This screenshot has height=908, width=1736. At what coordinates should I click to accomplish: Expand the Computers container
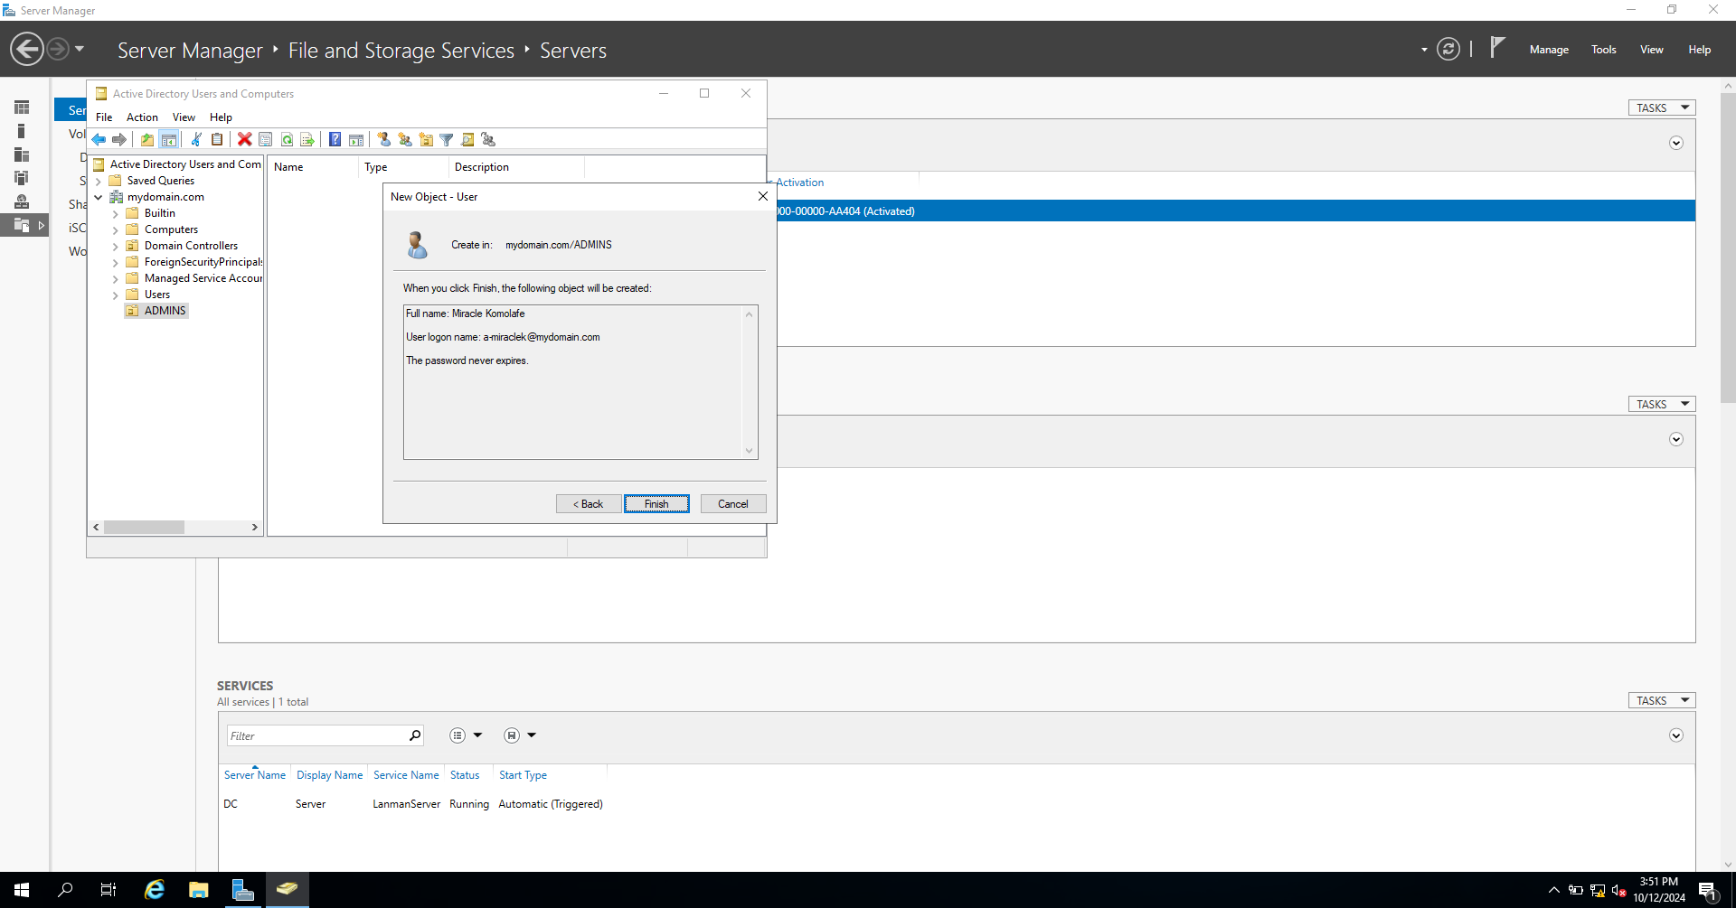[116, 229]
